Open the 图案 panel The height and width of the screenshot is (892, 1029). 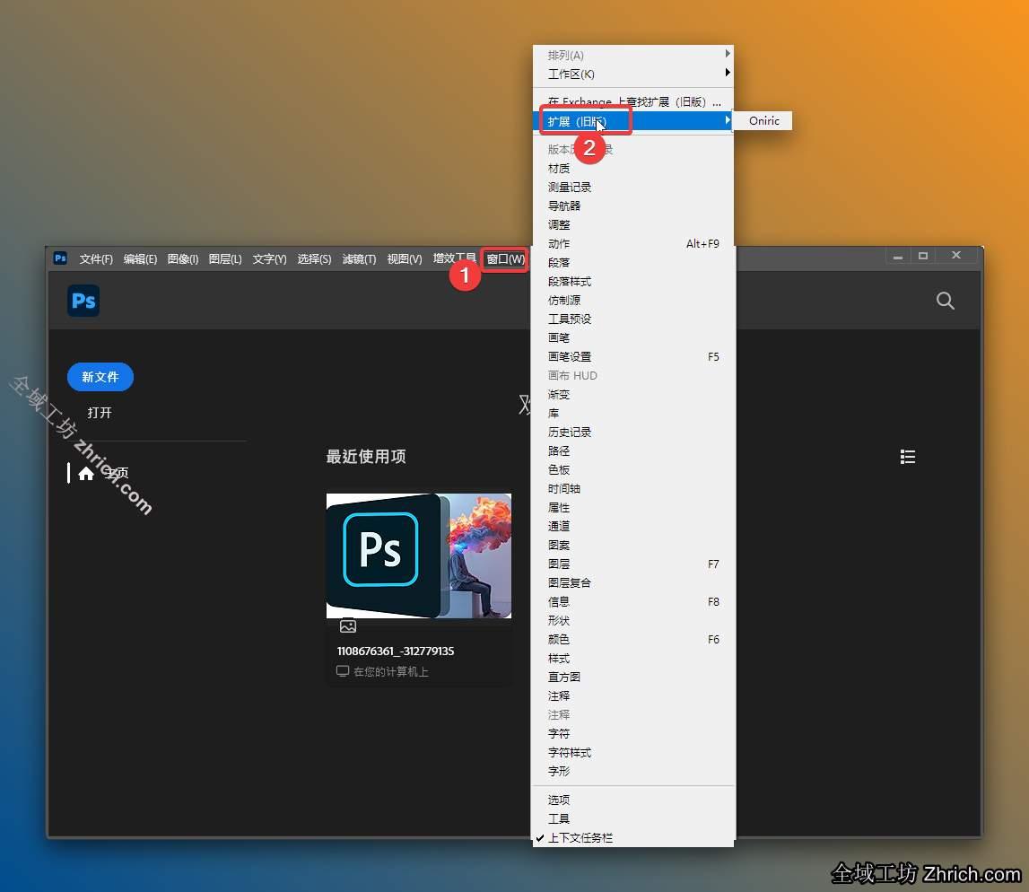pos(633,545)
